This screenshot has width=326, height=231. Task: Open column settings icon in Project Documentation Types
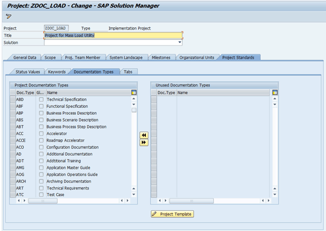(x=134, y=92)
